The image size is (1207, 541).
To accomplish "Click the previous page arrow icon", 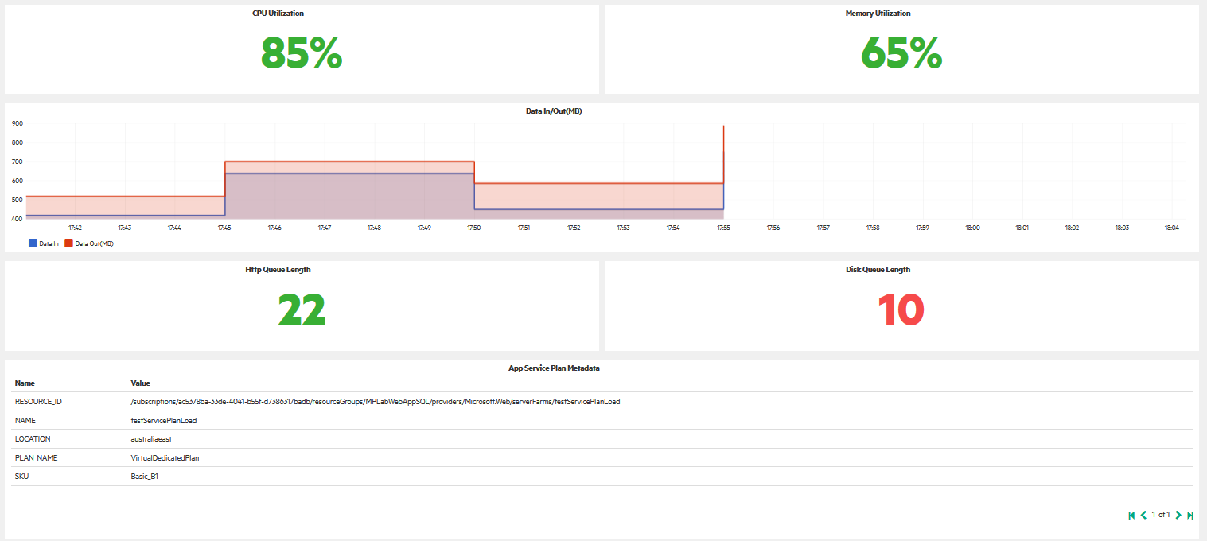I will [x=1143, y=515].
